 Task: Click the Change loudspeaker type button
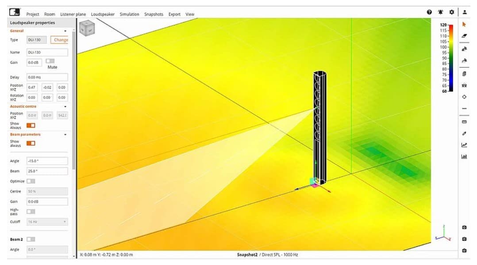click(61, 40)
